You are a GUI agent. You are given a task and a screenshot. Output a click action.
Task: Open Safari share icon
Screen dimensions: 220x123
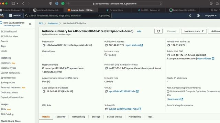tap(217, 3)
